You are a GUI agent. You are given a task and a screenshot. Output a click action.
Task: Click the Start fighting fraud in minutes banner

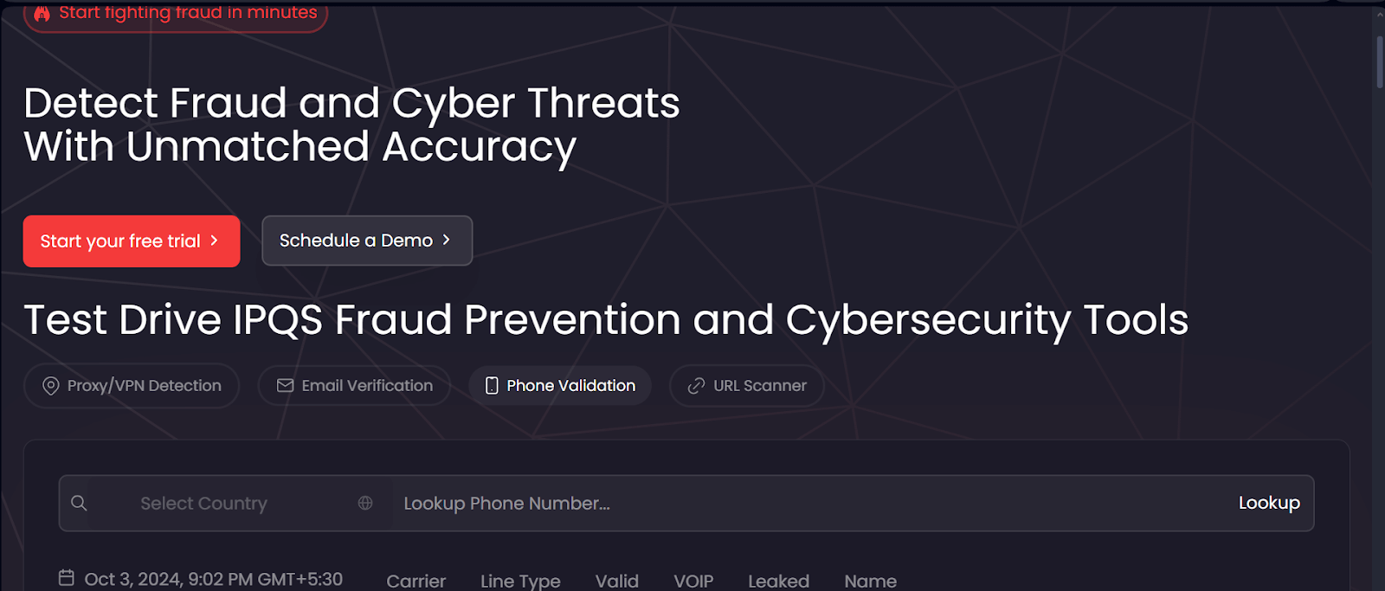176,15
